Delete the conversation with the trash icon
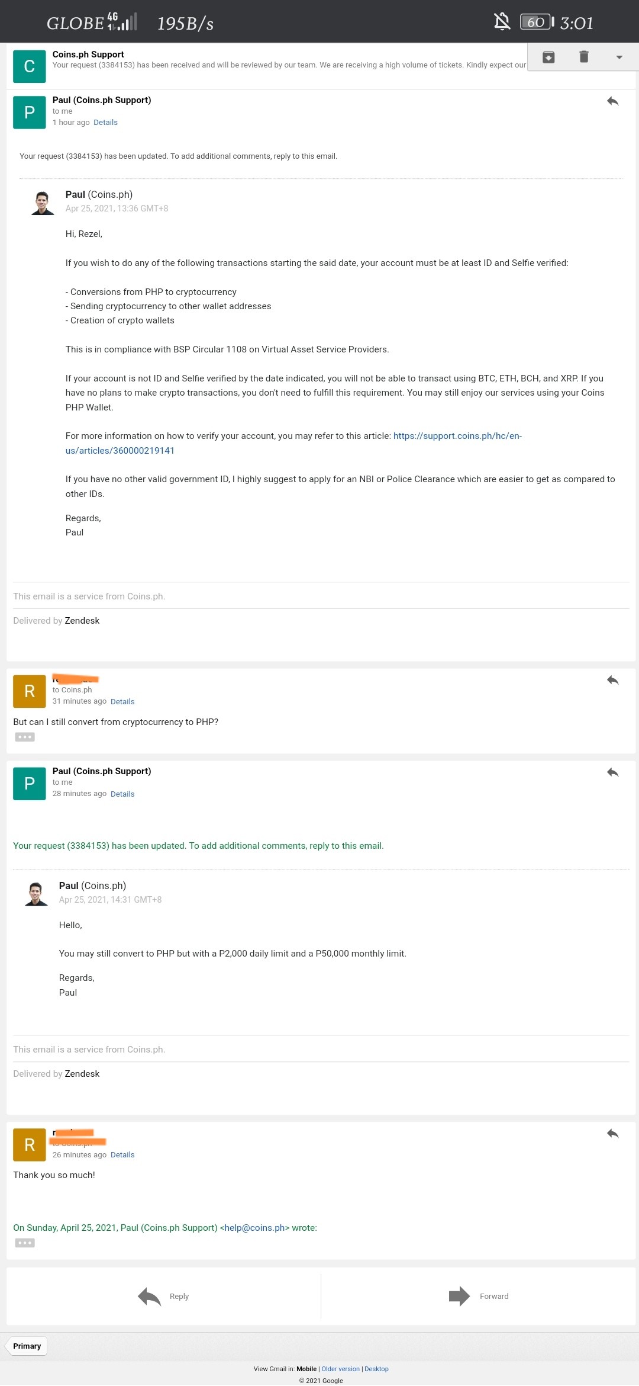This screenshot has height=1386, width=639. point(583,57)
